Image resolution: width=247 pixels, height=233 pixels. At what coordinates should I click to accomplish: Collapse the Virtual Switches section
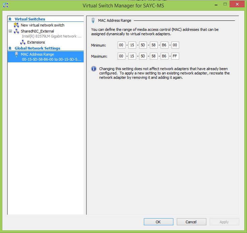[10, 19]
